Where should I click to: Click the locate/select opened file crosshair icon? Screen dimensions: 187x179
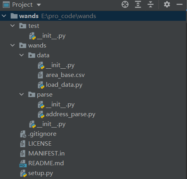(x=125, y=4)
